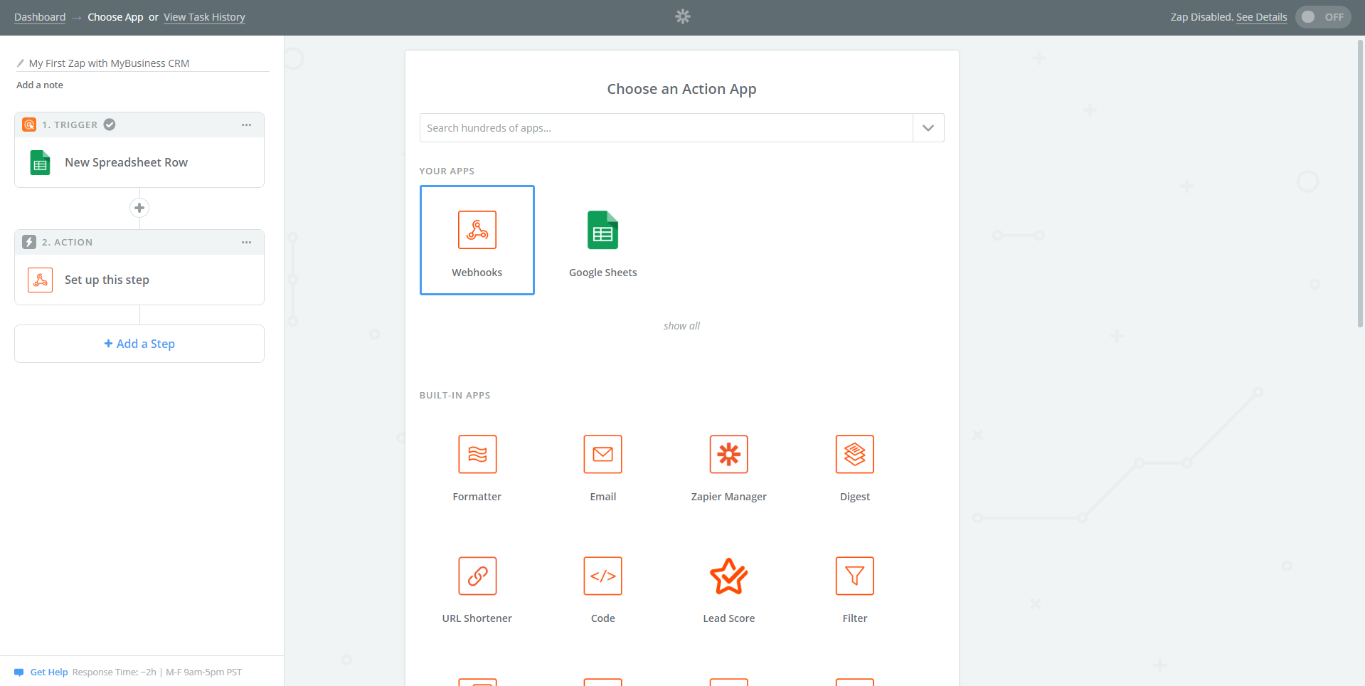Select the Webhooks app tile
Image resolution: width=1365 pixels, height=686 pixels.
[x=477, y=240]
